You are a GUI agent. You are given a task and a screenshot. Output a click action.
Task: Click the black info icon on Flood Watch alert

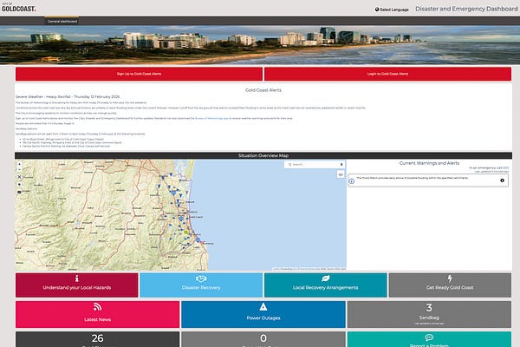[502, 180]
